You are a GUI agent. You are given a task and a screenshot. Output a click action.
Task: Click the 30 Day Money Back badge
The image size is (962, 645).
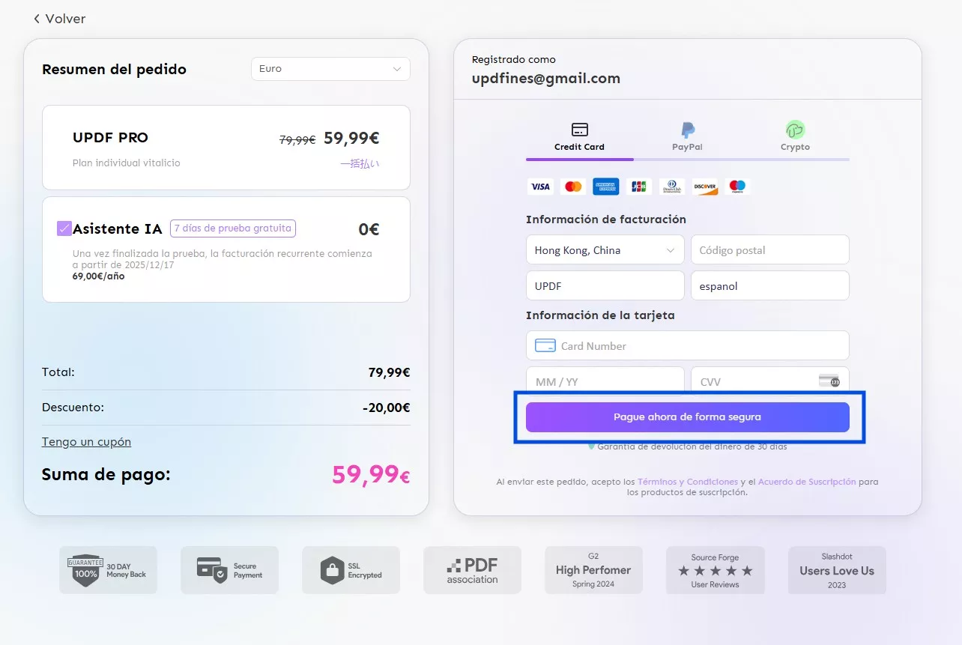[109, 570]
